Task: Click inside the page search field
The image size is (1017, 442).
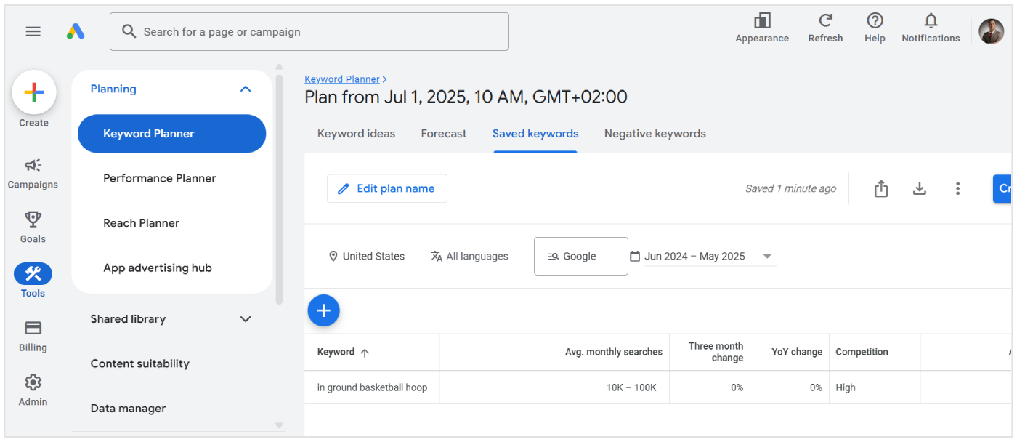Action: tap(309, 31)
